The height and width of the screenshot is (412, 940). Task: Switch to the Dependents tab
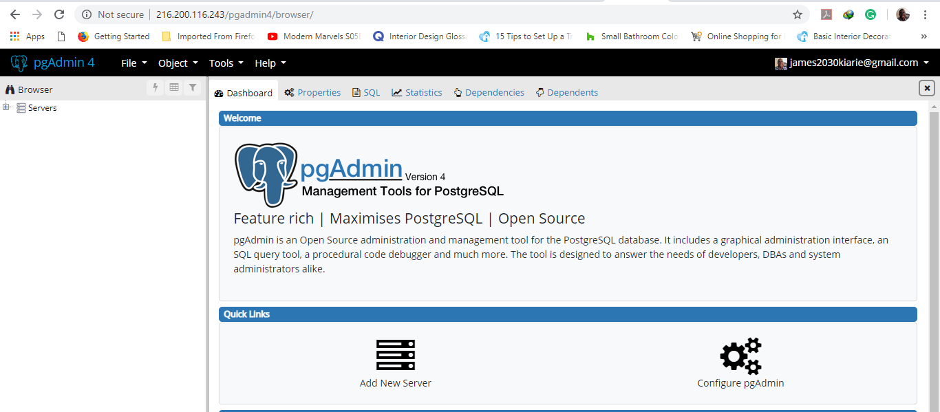567,93
